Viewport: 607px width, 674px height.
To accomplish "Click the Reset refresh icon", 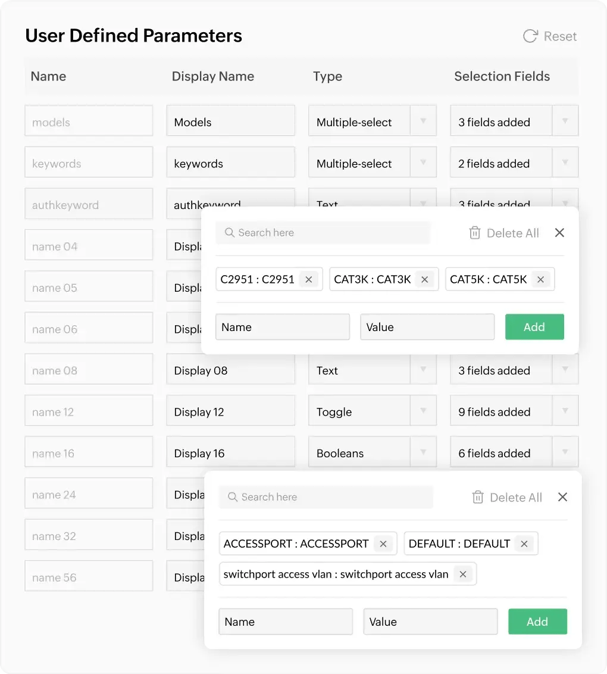I will (x=530, y=36).
